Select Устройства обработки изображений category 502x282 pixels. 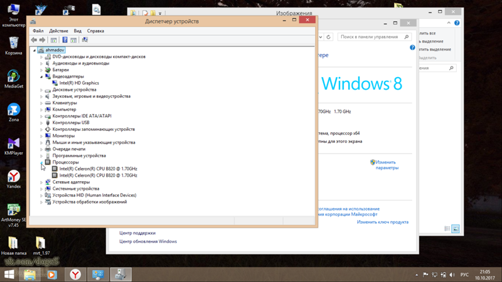[90, 202]
